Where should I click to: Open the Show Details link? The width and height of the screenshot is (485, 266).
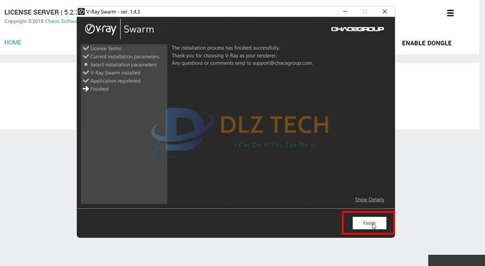coord(369,199)
